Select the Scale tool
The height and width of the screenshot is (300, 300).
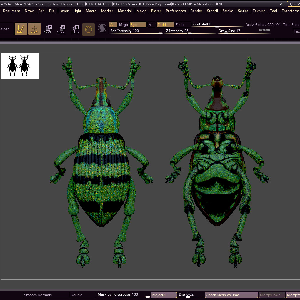point(61,29)
